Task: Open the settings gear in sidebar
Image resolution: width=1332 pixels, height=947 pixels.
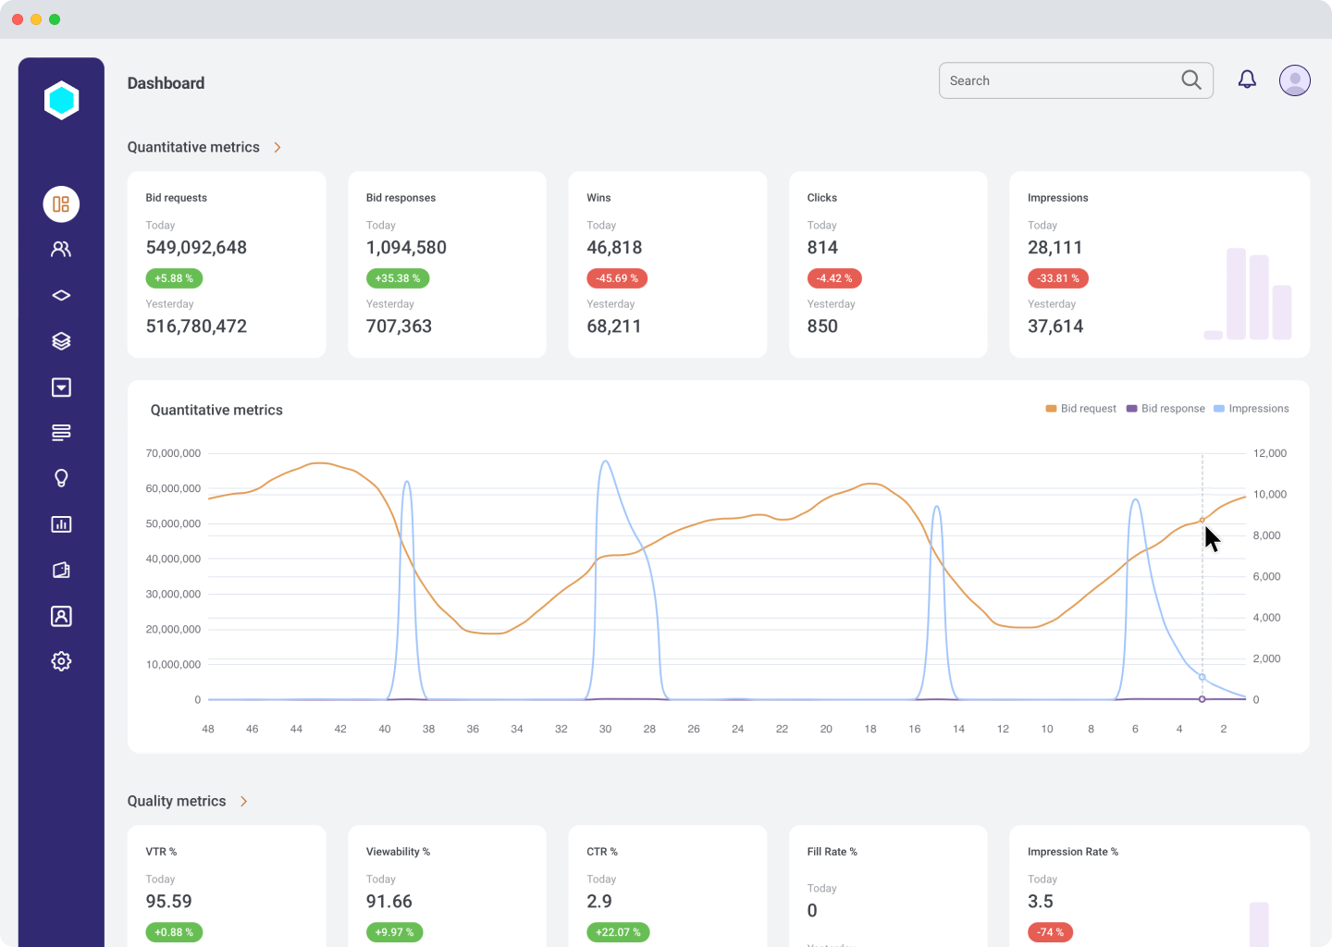Action: coord(61,661)
